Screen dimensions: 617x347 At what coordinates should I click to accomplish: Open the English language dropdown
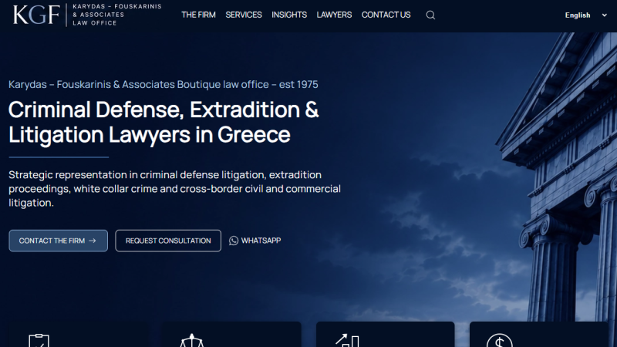click(586, 15)
